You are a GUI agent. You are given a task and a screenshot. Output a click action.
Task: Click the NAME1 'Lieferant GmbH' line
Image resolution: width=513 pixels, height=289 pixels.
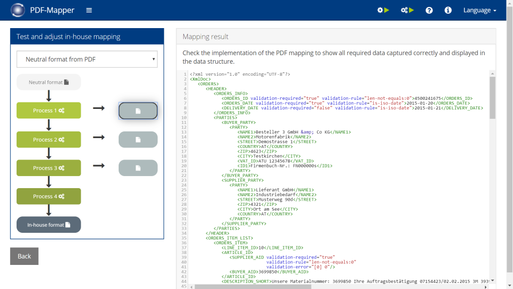point(276,190)
